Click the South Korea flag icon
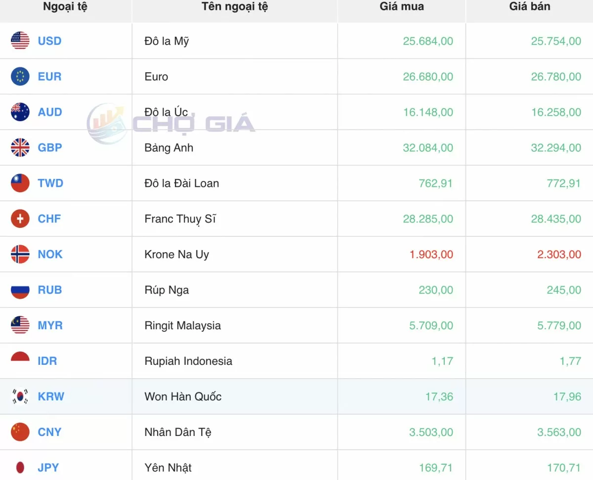Image resolution: width=593 pixels, height=480 pixels. 20,396
